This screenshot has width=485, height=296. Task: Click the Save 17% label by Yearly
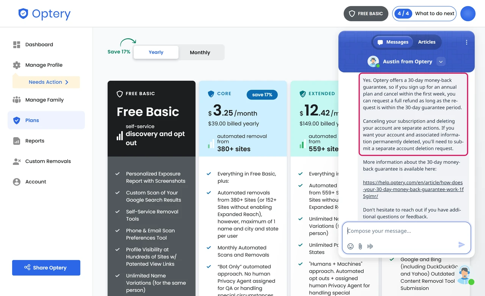pos(119,52)
